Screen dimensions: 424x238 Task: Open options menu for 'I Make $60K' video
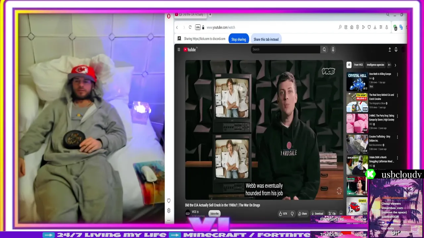pyautogui.click(x=397, y=158)
